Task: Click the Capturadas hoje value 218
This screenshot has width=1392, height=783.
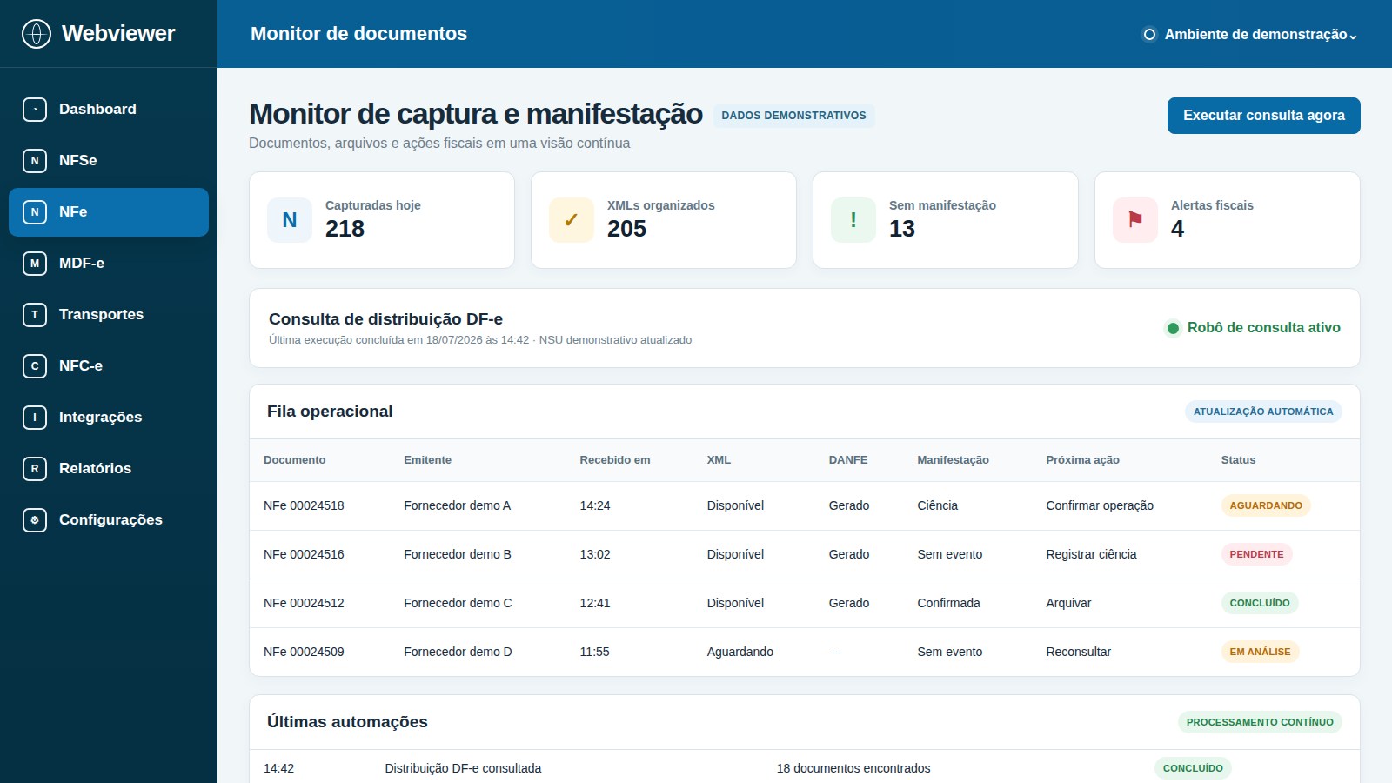Action: pos(345,229)
